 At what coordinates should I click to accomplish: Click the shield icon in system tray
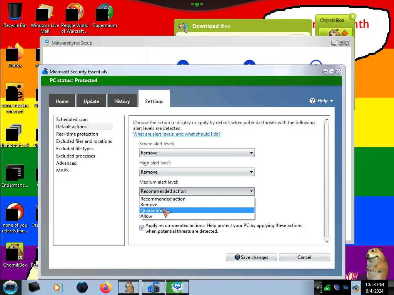[x=337, y=288]
